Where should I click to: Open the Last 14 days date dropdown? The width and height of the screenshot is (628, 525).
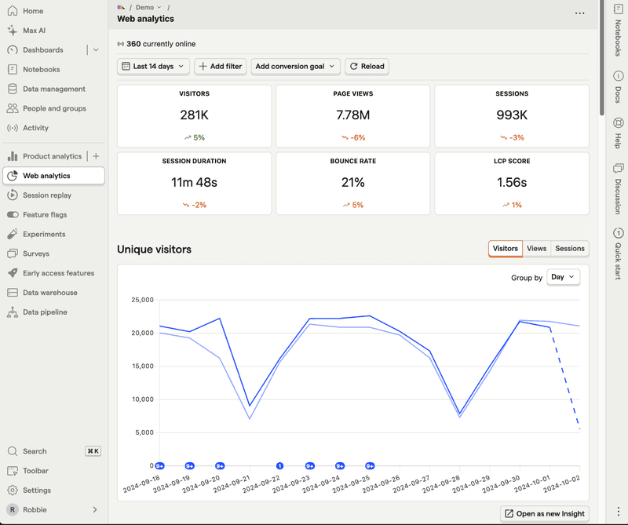[152, 66]
